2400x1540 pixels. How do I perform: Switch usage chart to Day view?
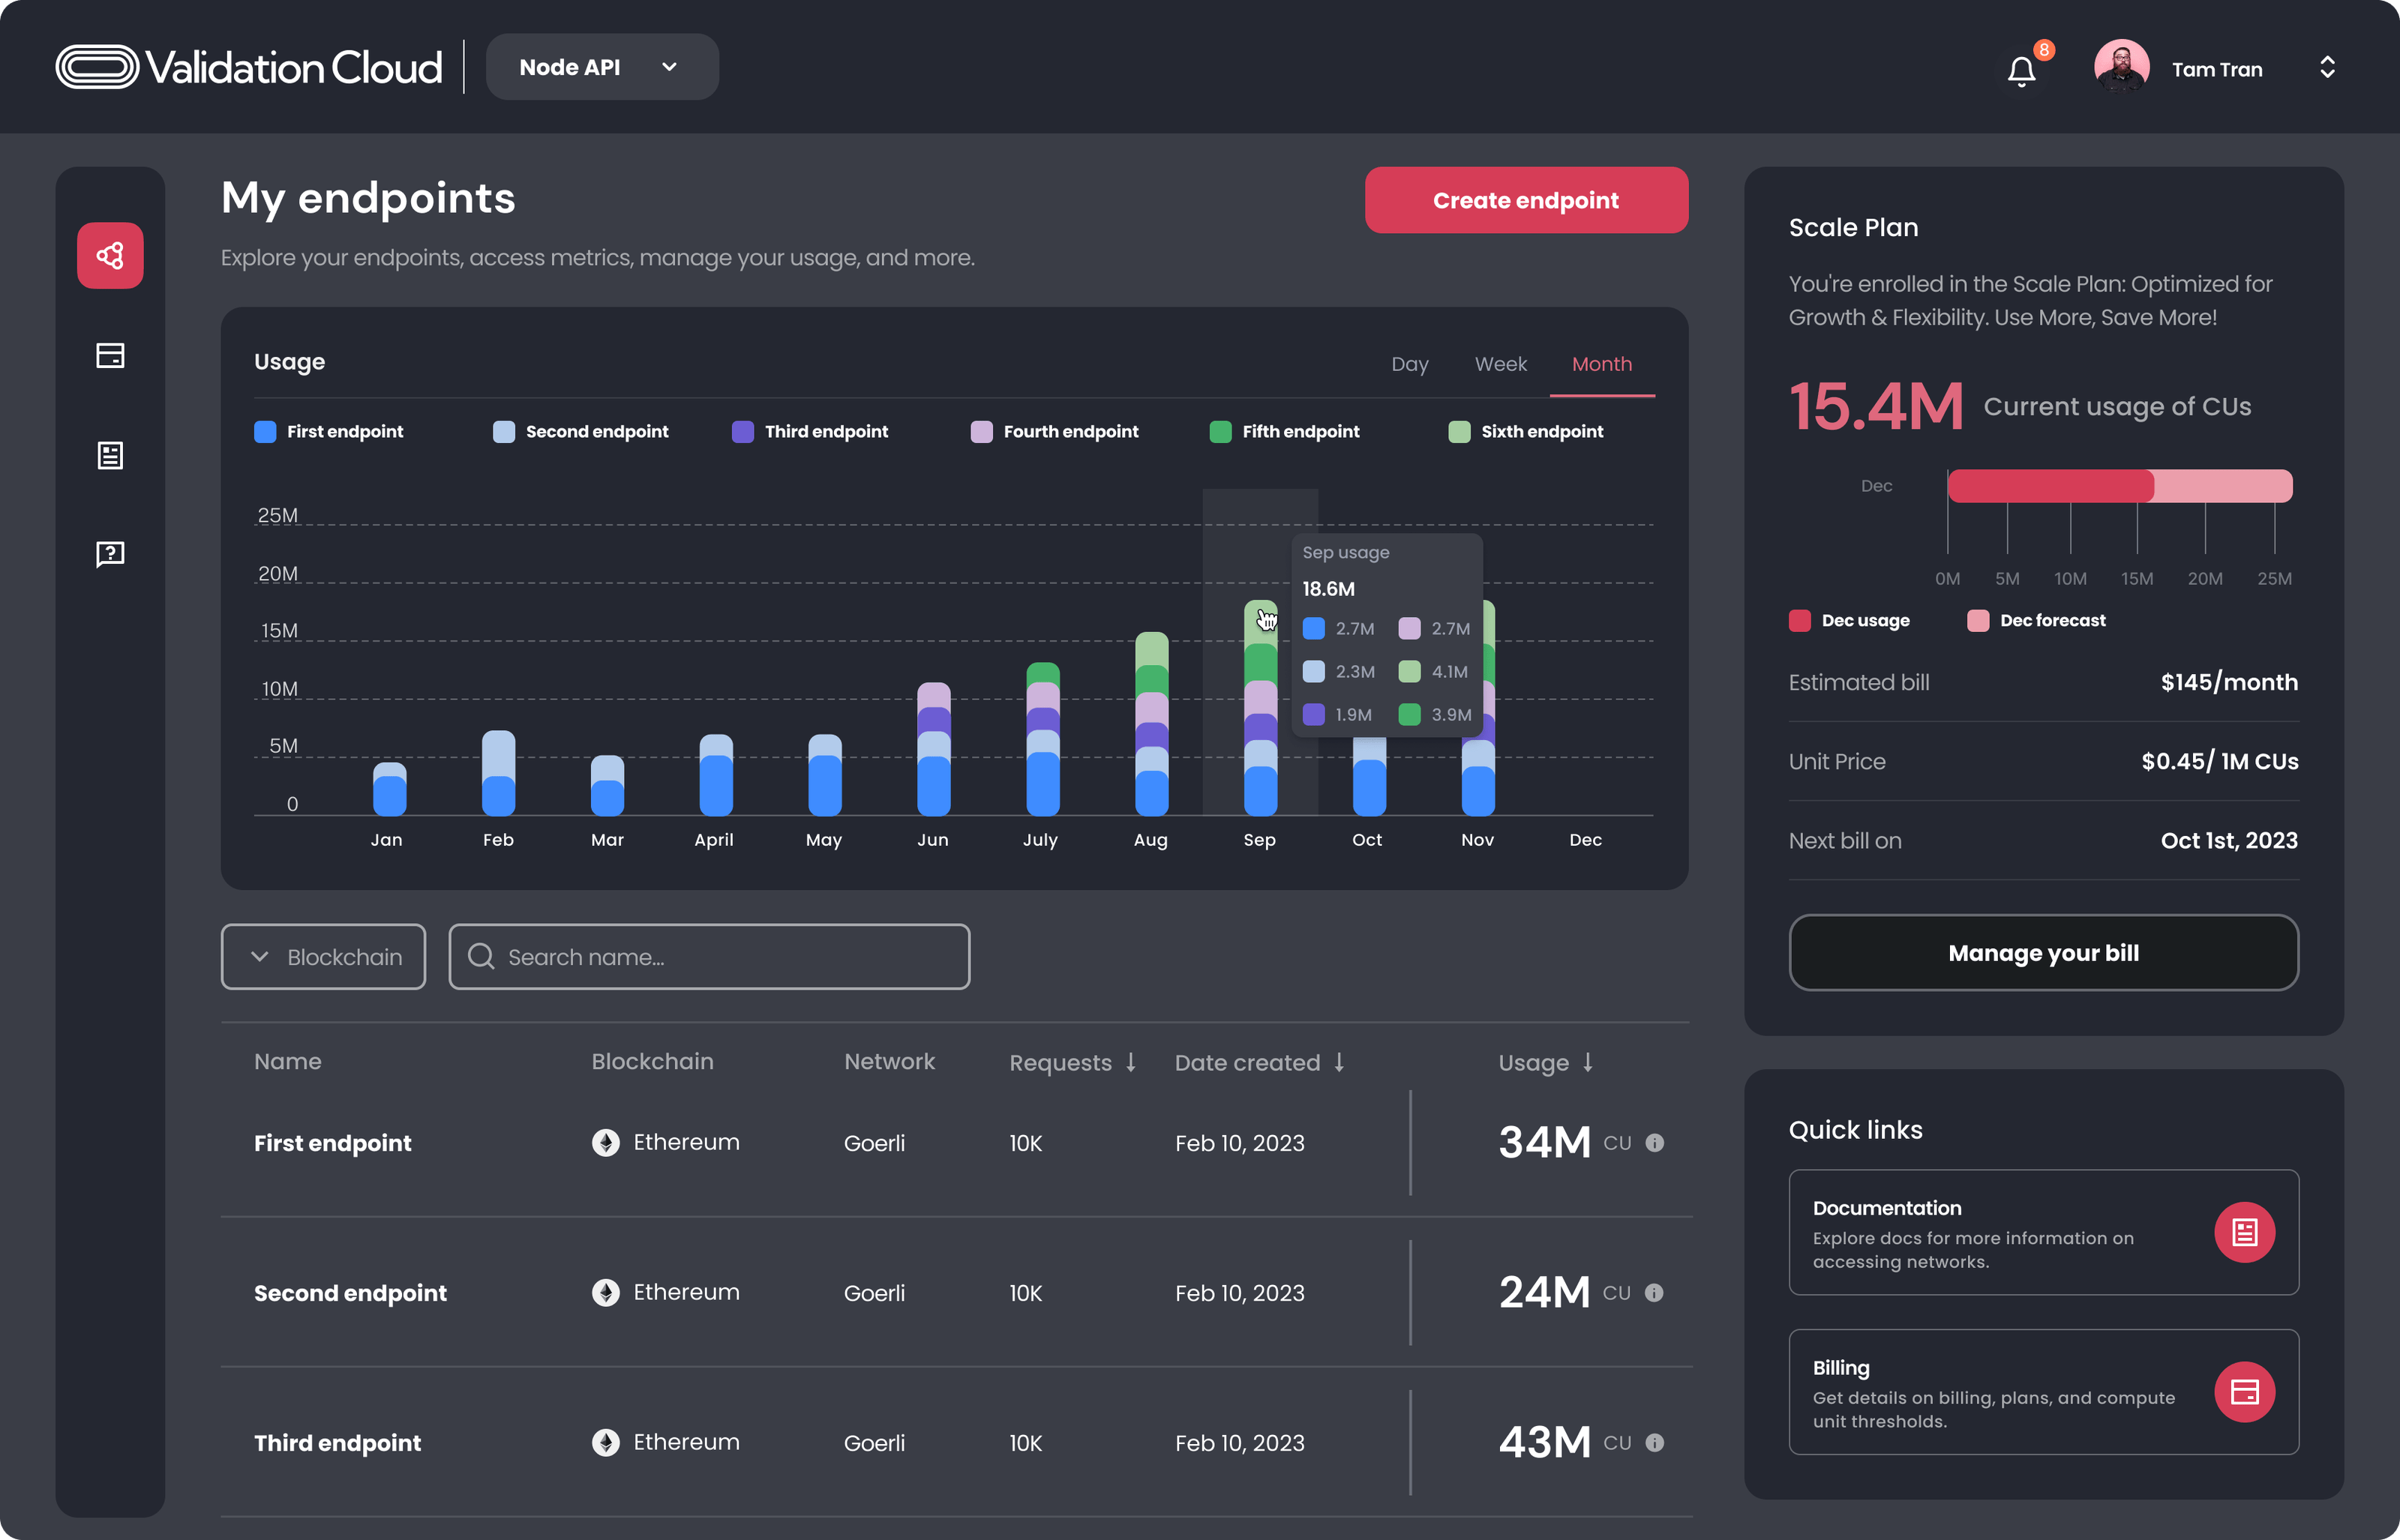pos(1410,364)
